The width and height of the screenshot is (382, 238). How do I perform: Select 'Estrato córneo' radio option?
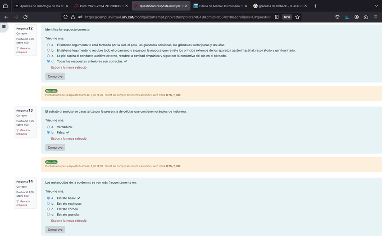(x=49, y=209)
